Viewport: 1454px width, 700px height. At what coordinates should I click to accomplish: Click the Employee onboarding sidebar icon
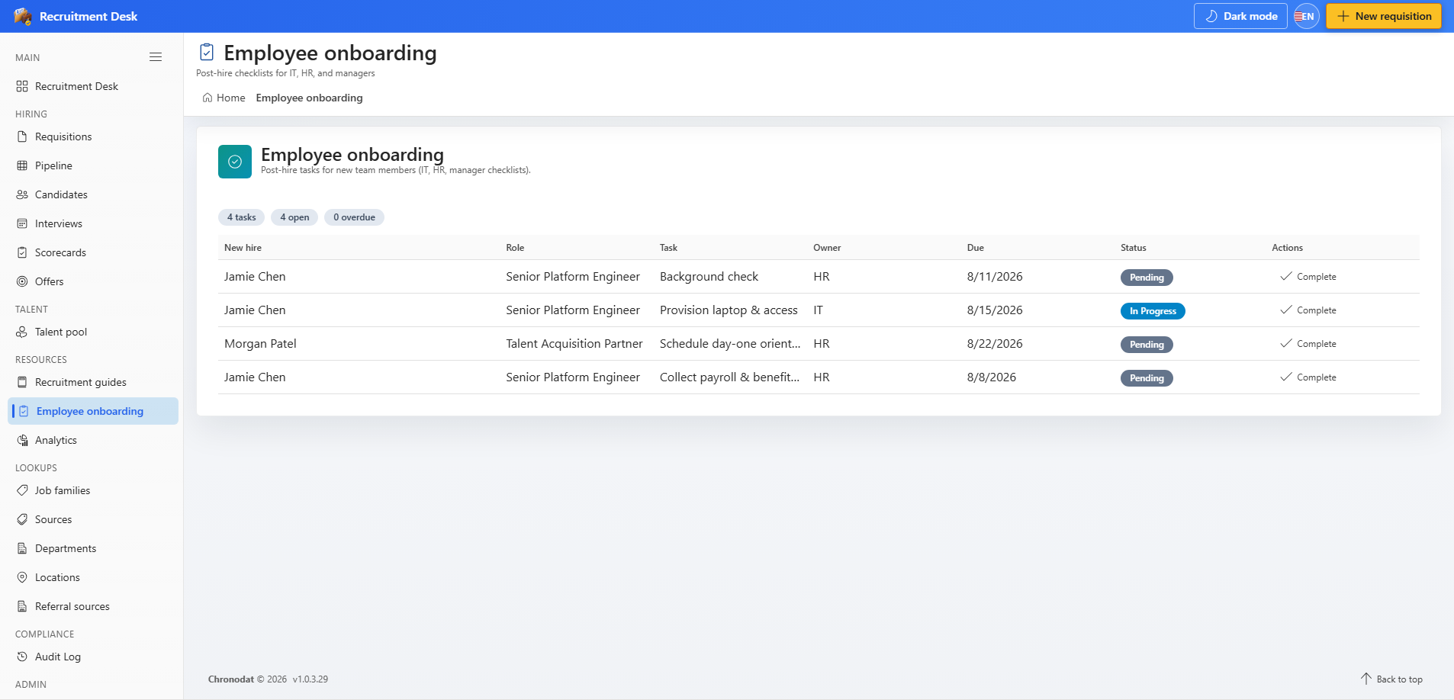[24, 411]
